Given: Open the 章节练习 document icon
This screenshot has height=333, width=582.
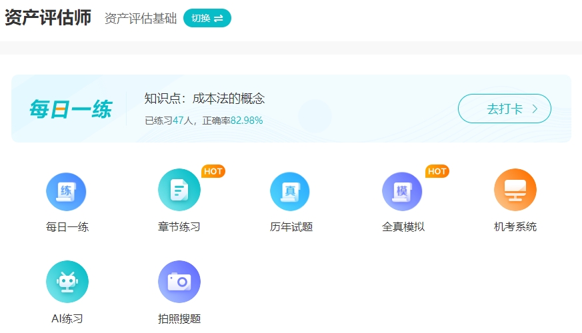Looking at the screenshot, I should (x=179, y=191).
